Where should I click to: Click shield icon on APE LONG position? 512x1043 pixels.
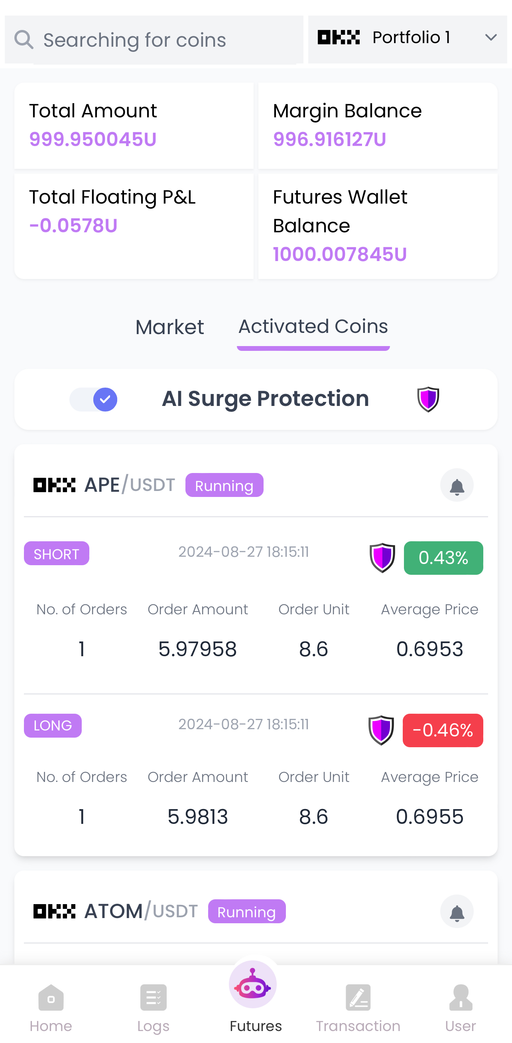click(x=381, y=730)
